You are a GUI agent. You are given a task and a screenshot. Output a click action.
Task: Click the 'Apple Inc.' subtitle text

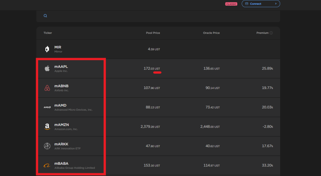tap(61, 71)
